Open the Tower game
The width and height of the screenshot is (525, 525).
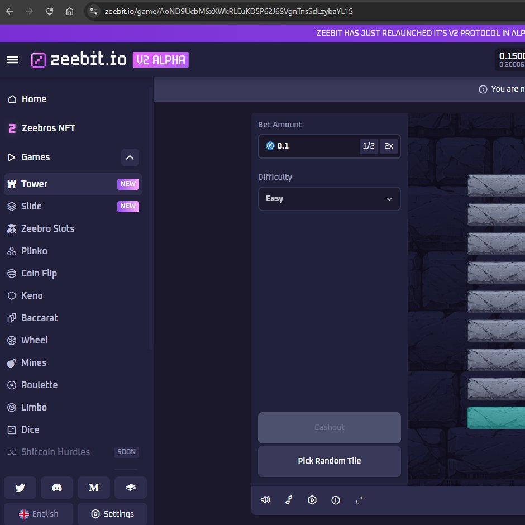pyautogui.click(x=73, y=184)
